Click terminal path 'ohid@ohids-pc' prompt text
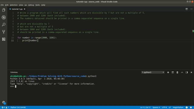The height and width of the screenshot is (109, 194). (18, 76)
